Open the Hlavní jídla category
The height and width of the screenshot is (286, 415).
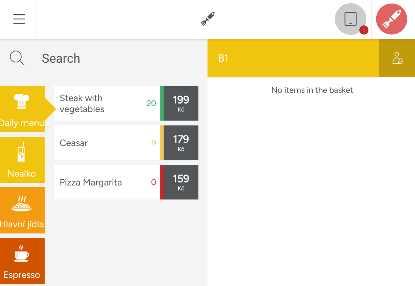tap(22, 210)
